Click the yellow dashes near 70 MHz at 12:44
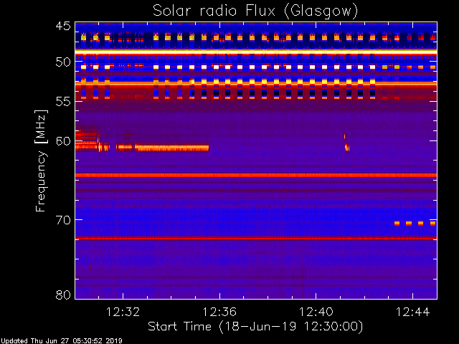Viewport: 459px width, 344px height. [415, 224]
